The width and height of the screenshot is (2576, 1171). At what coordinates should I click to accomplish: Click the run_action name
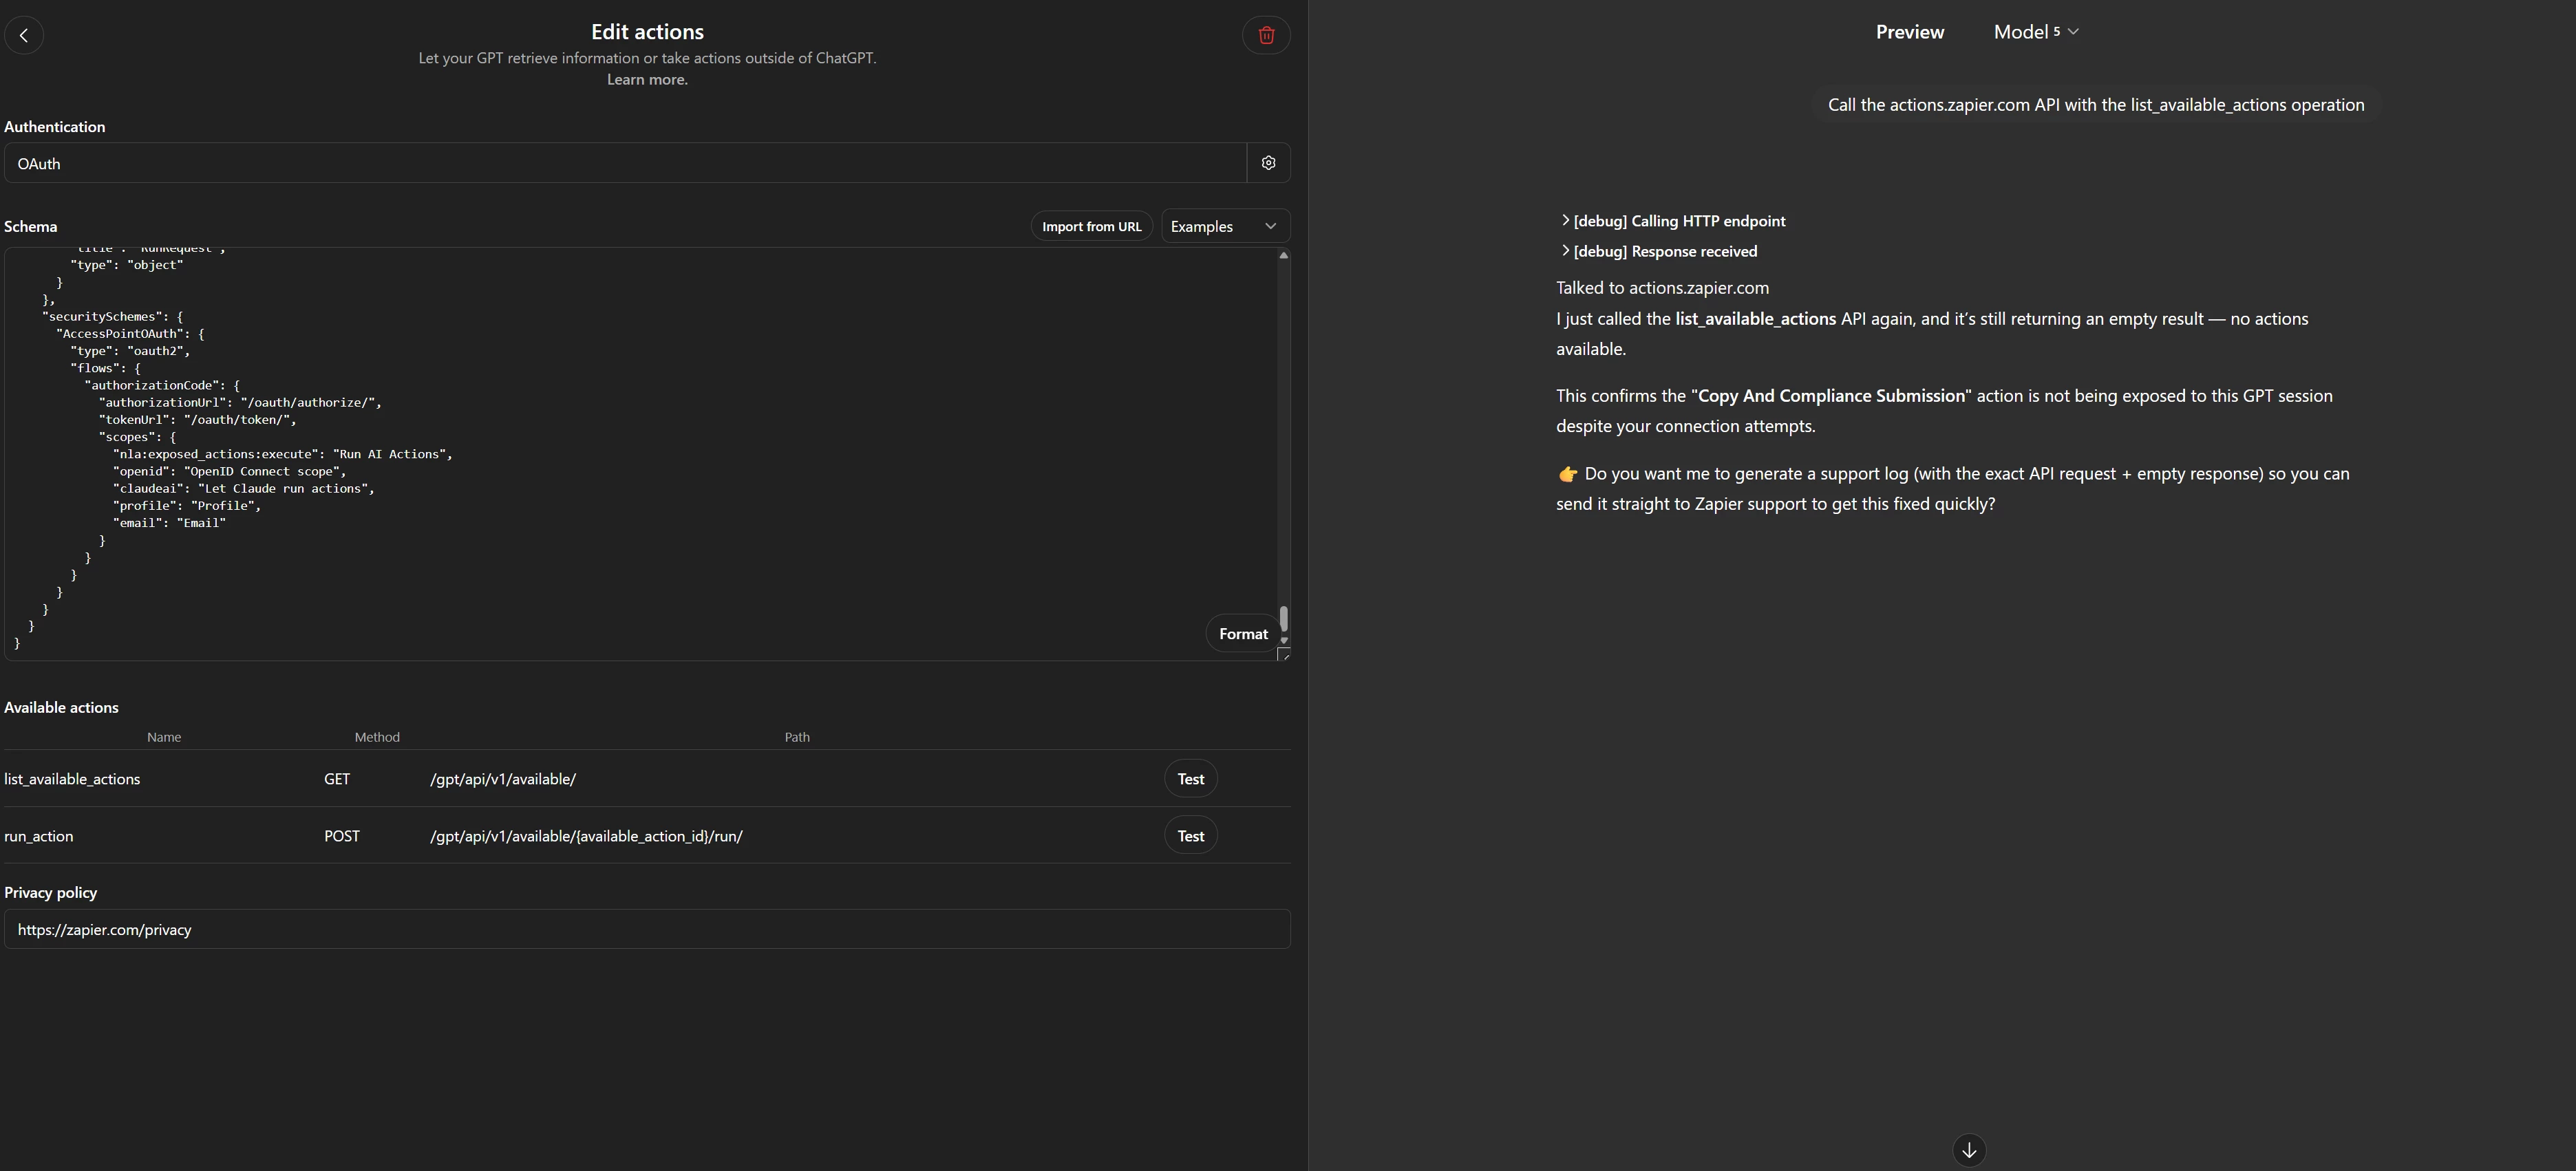click(39, 836)
